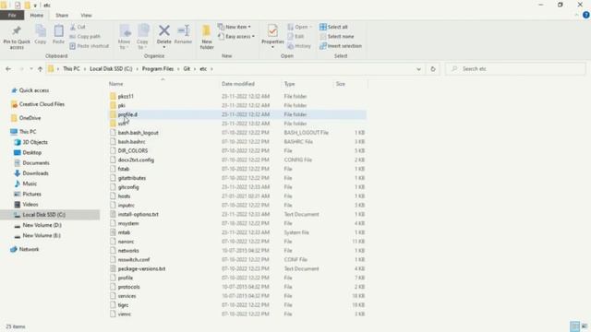Select 3D Objects in sidebar
591x332 pixels.
coord(35,142)
